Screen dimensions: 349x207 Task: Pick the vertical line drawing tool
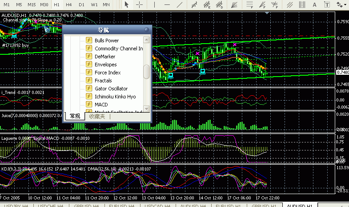tap(155, 4)
